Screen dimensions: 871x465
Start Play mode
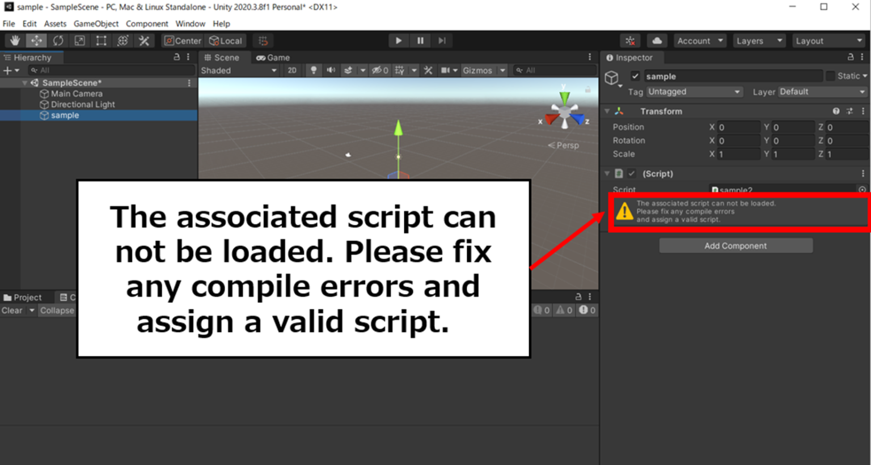[399, 41]
